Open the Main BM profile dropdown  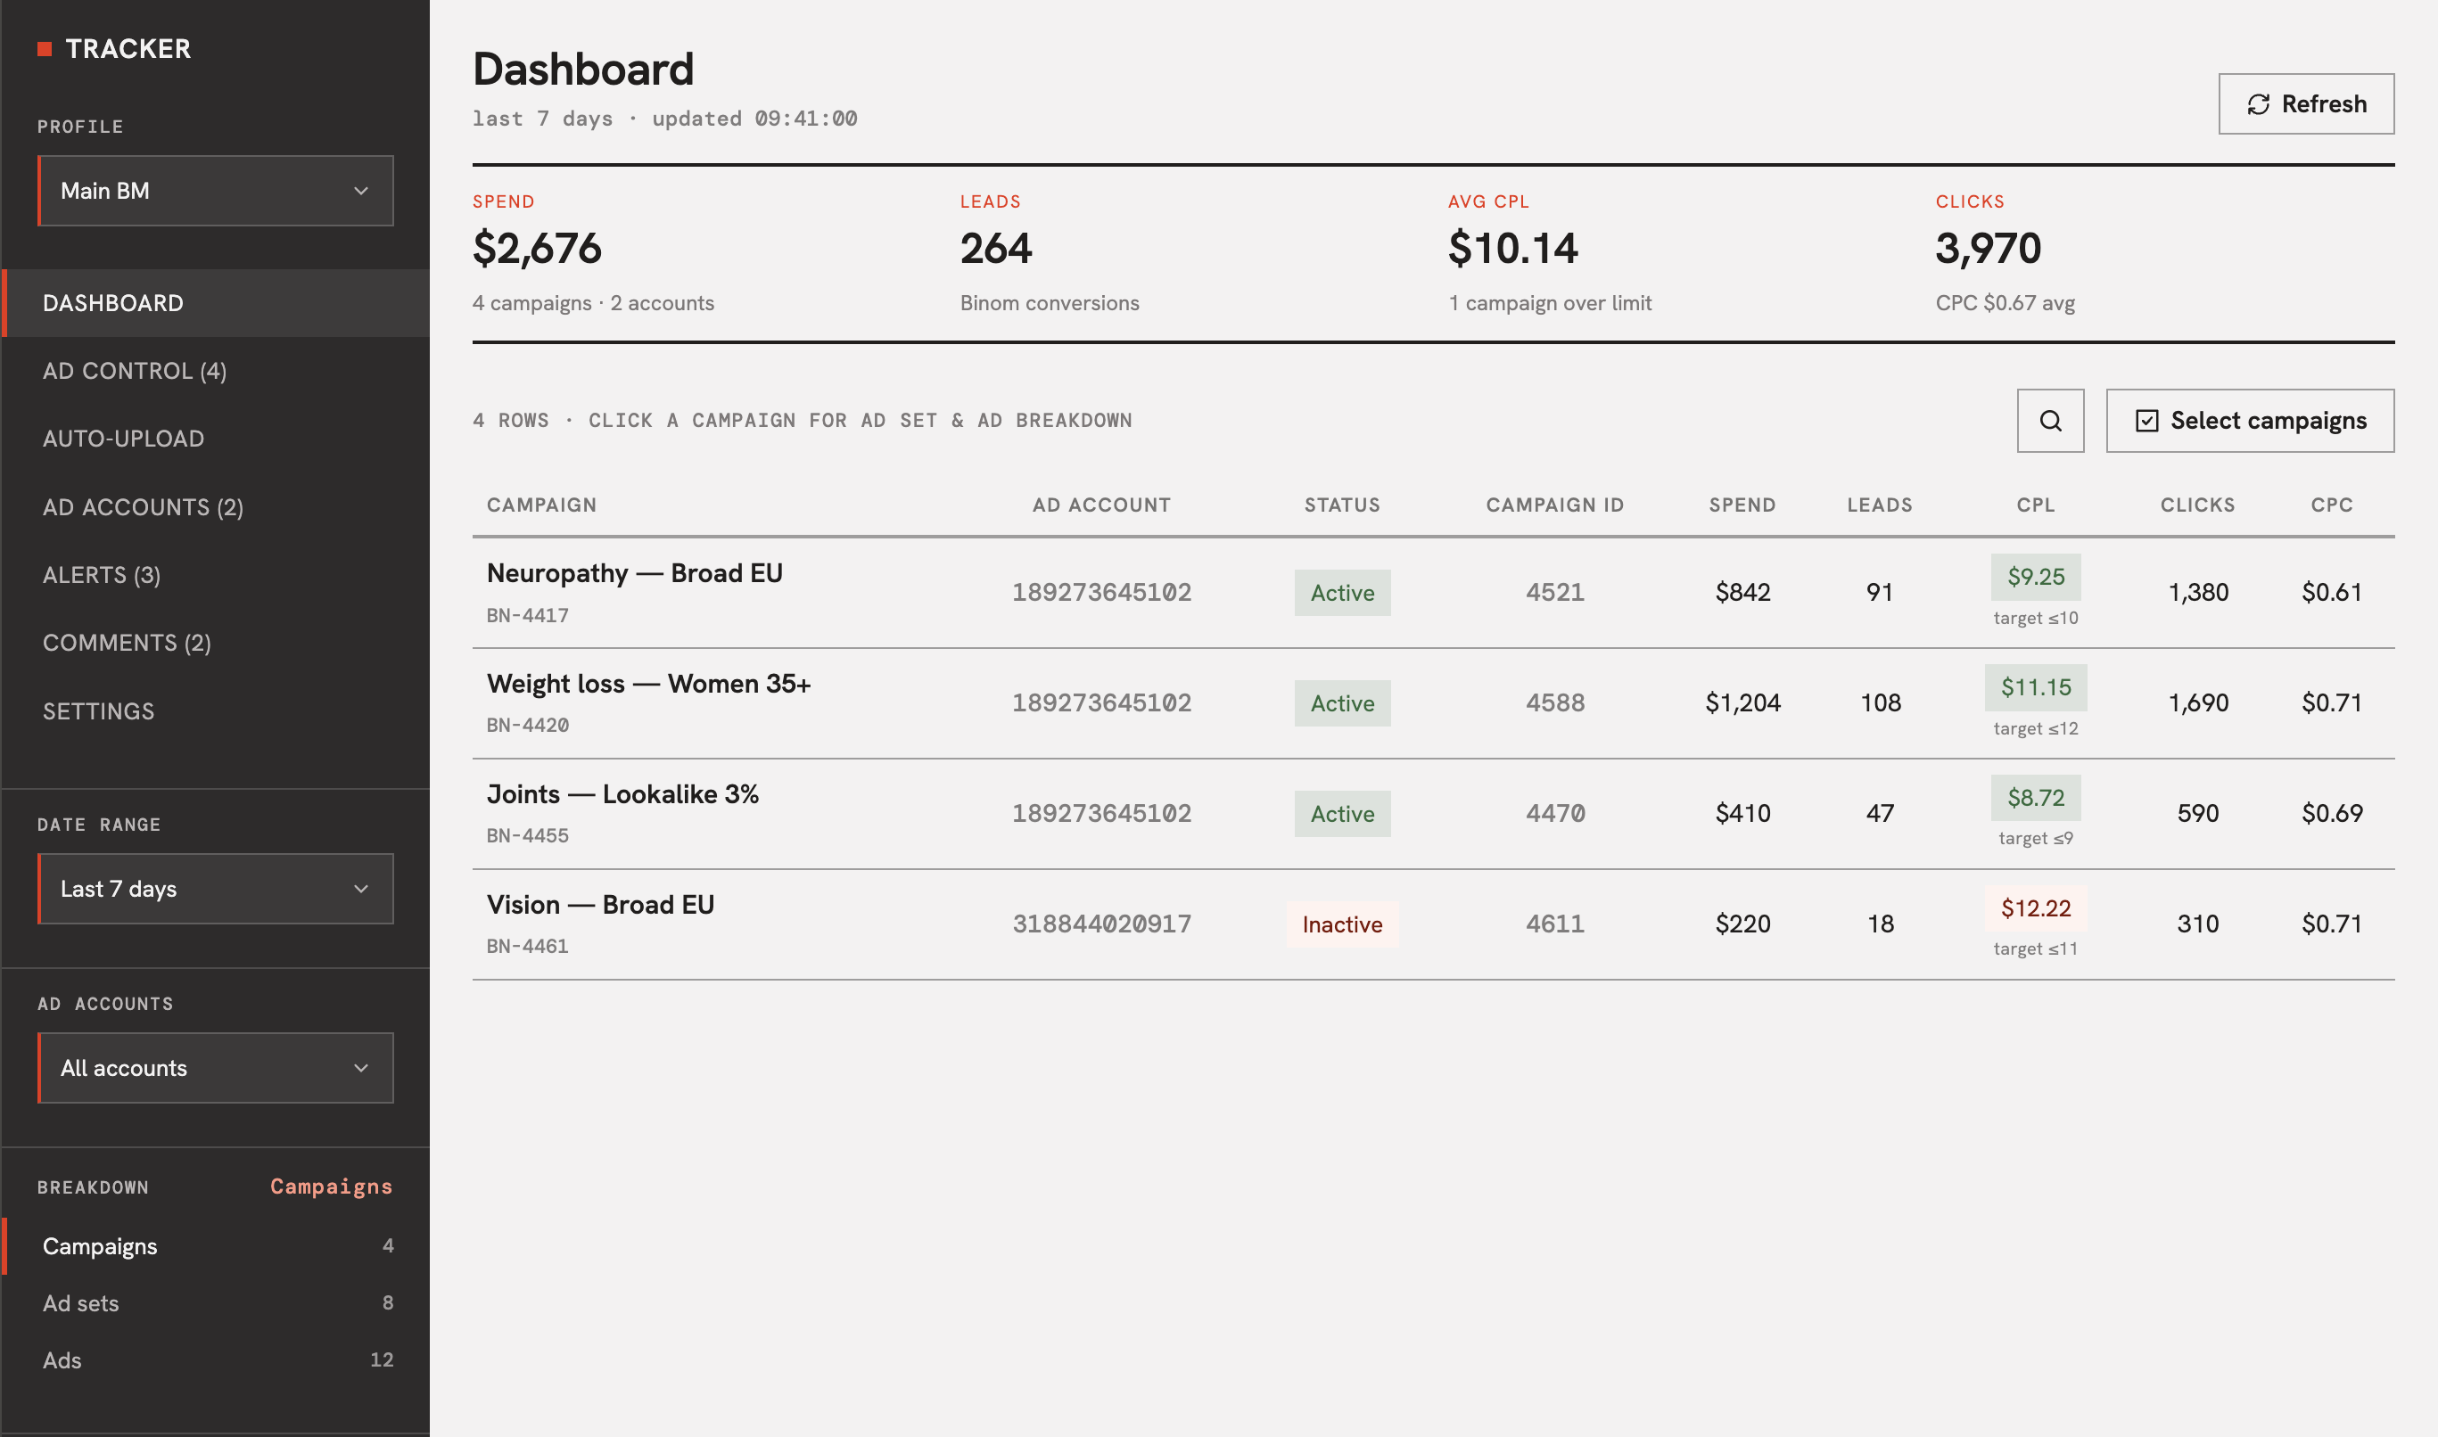(215, 191)
